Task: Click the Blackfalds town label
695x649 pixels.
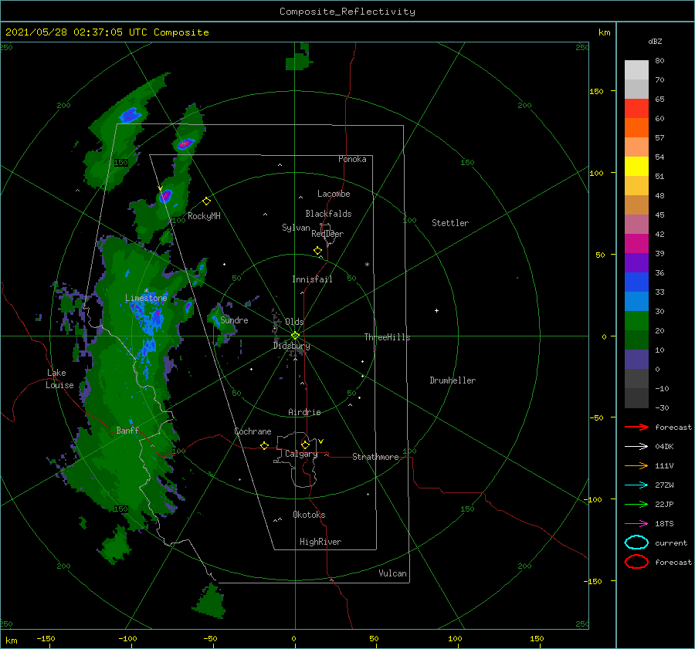Action: [328, 214]
